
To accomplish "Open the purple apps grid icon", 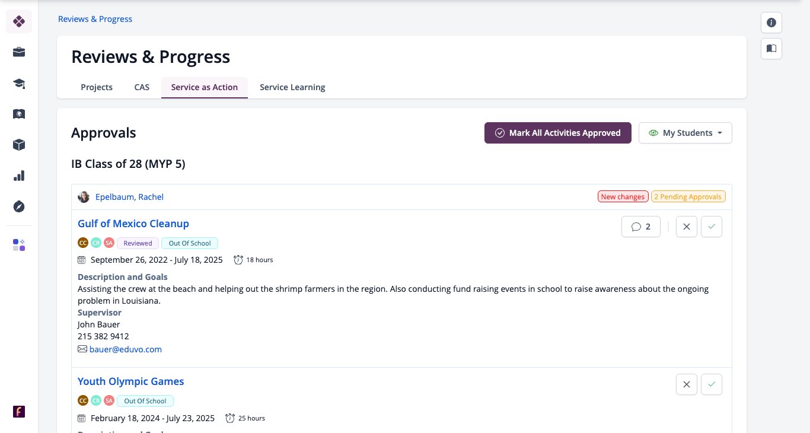I will tap(19, 245).
